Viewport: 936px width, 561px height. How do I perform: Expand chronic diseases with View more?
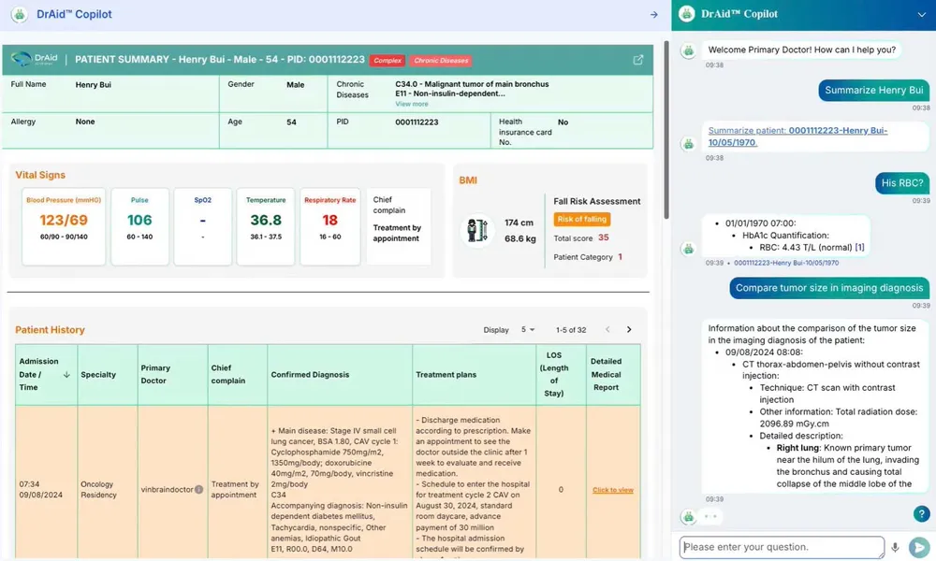click(x=412, y=104)
